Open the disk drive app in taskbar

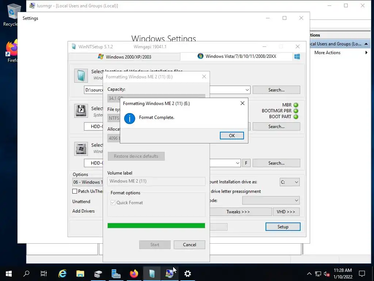pos(98,274)
